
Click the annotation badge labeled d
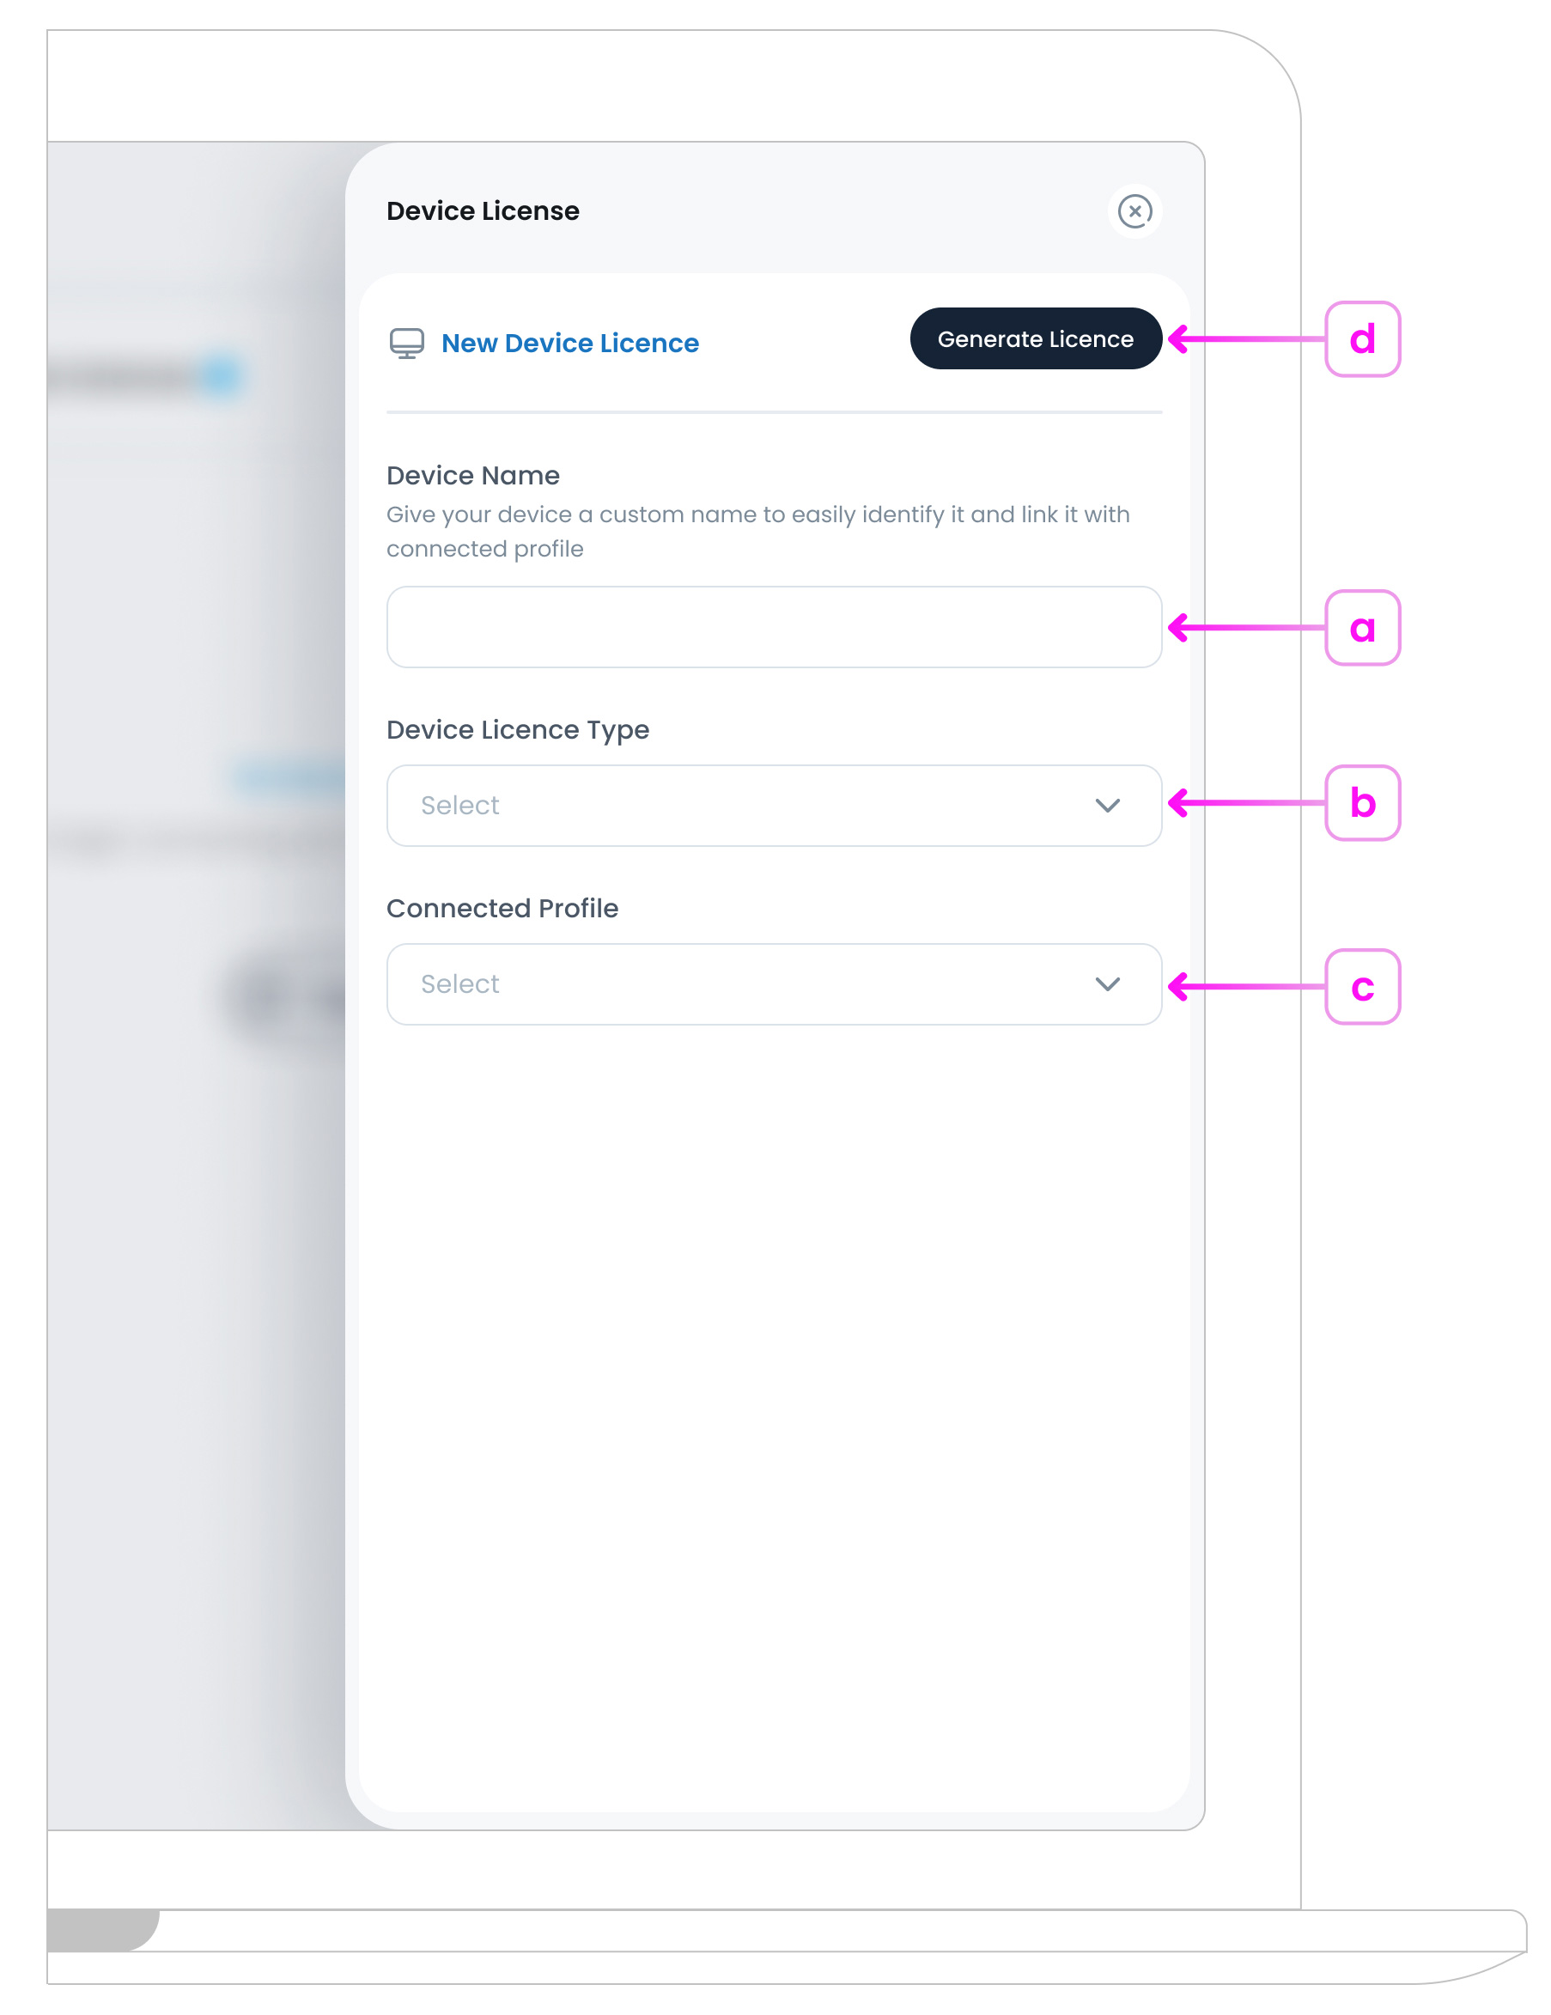(1363, 338)
